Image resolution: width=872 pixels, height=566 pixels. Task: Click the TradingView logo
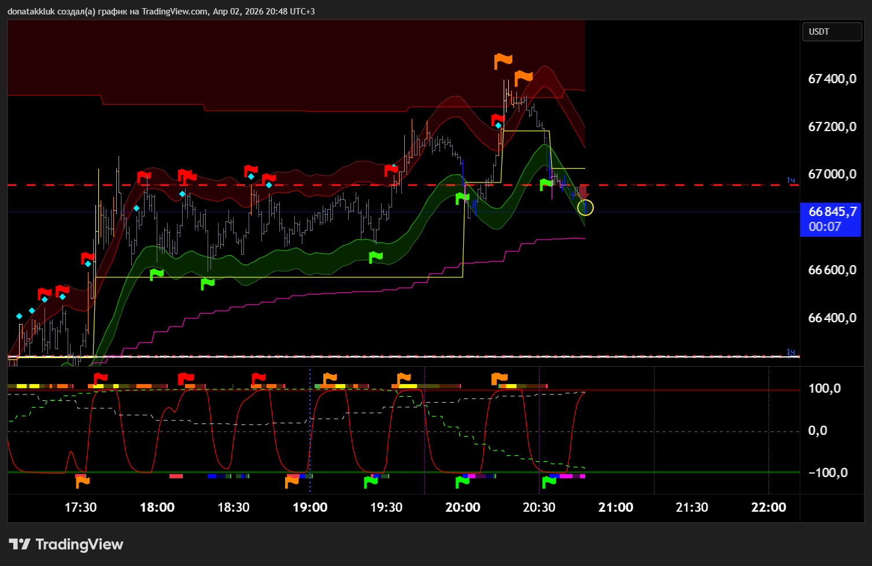tap(66, 544)
